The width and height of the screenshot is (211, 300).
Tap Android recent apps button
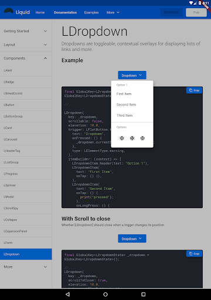point(144,294)
